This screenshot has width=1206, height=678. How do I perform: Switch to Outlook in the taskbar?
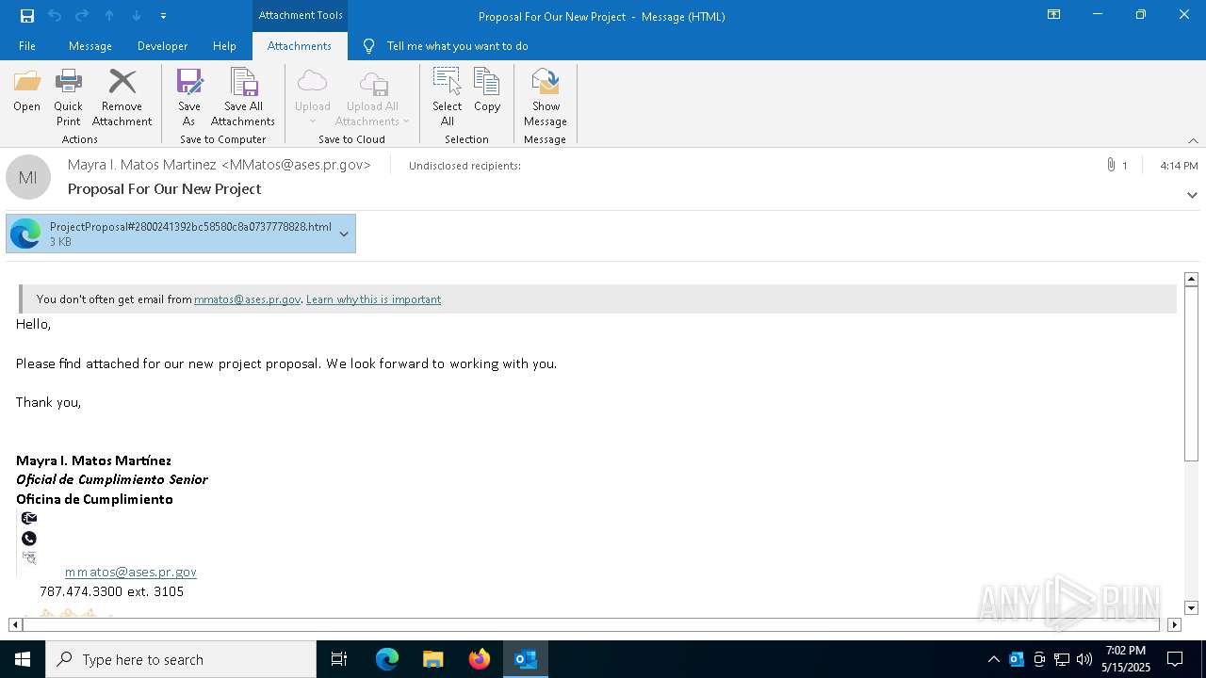(526, 659)
